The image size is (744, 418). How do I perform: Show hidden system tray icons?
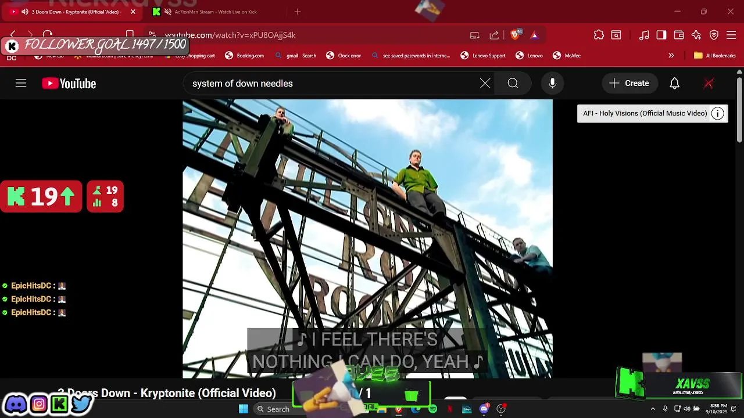tap(653, 409)
